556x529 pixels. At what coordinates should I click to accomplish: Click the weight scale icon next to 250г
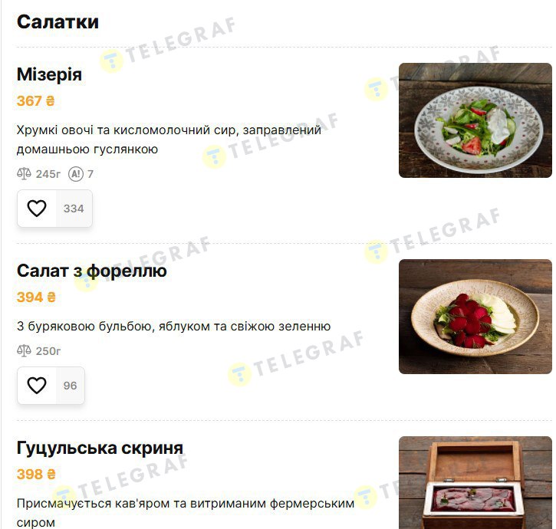pos(24,350)
